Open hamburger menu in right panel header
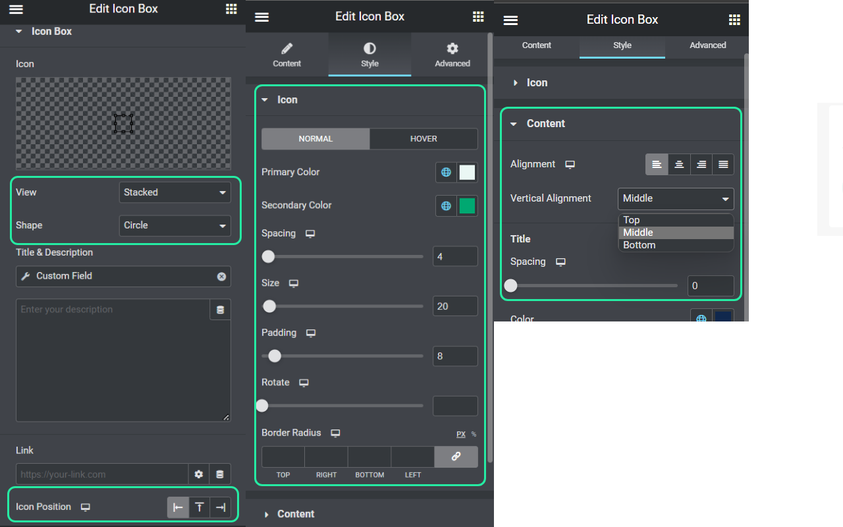843x527 pixels. (x=510, y=20)
